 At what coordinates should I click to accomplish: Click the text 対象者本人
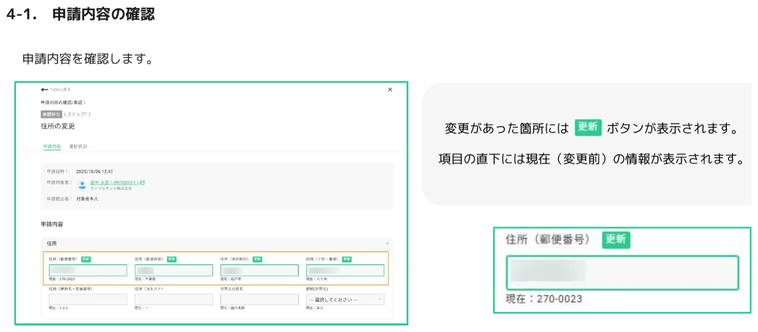[87, 199]
